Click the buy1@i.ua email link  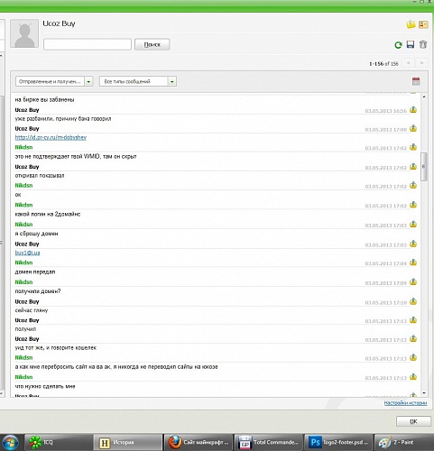coord(27,253)
